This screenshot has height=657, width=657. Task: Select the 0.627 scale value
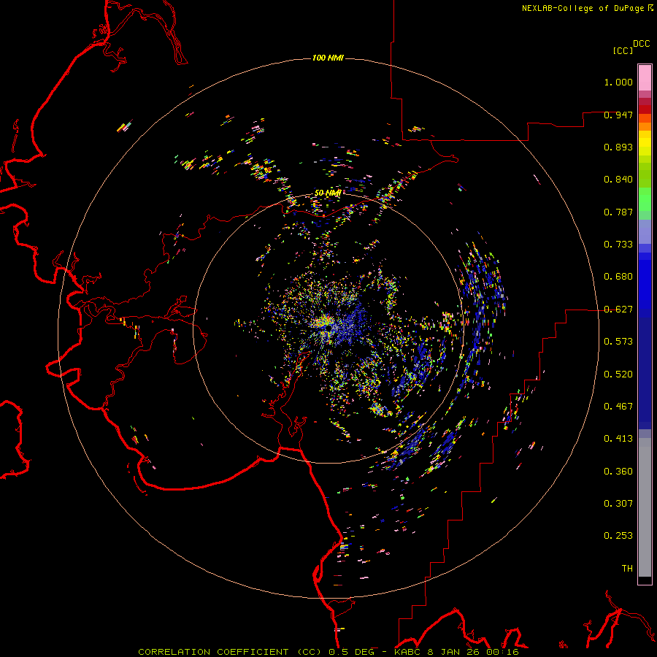618,310
